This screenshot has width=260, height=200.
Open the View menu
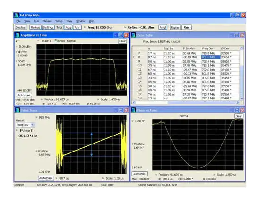(x=27, y=21)
